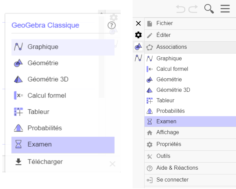Choose Graphique under Associations
The image size is (236, 189).
(190, 59)
